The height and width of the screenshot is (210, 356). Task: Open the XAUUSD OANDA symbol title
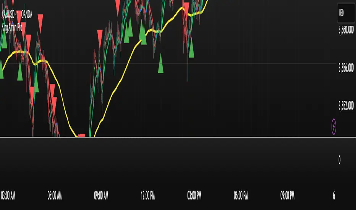click(x=17, y=14)
